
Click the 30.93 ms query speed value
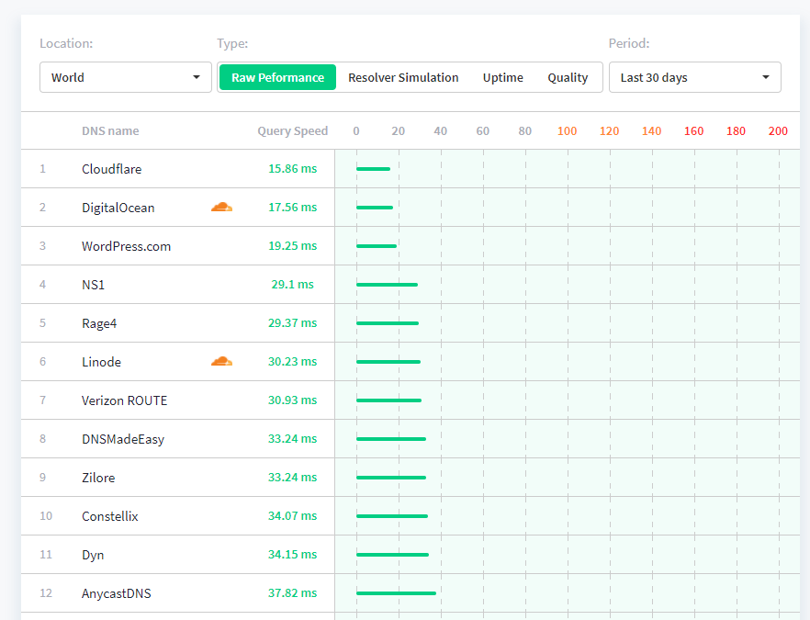292,400
